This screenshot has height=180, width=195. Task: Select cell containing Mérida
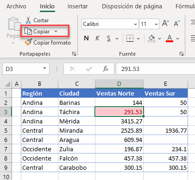(x=77, y=121)
